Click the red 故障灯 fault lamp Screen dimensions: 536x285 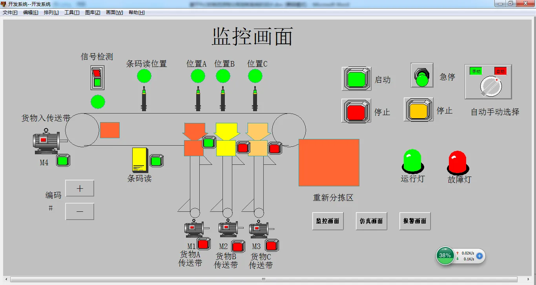click(x=458, y=162)
